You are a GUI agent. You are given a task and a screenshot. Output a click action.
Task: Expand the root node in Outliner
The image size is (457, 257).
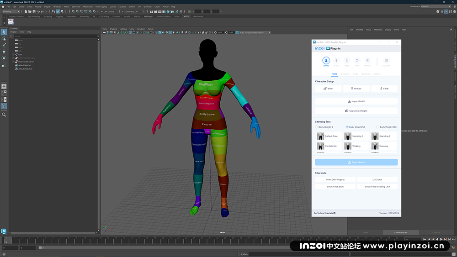(x=13, y=54)
